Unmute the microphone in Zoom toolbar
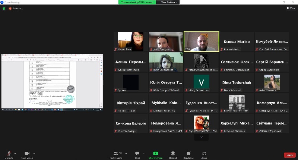298x160 pixels. [x=9, y=155]
